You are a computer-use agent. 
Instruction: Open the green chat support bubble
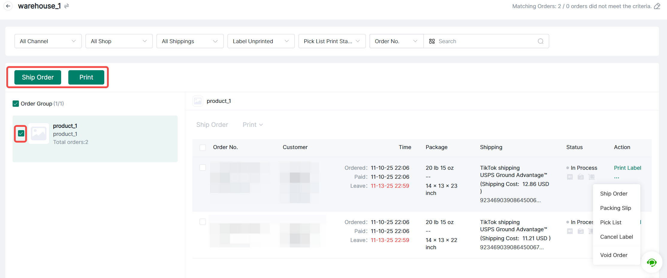(651, 263)
